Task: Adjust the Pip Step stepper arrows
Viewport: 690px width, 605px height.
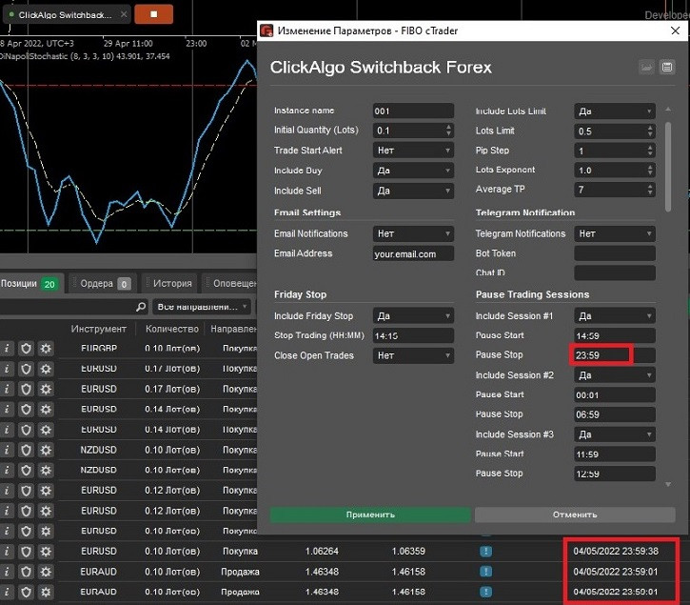Action: click(650, 151)
